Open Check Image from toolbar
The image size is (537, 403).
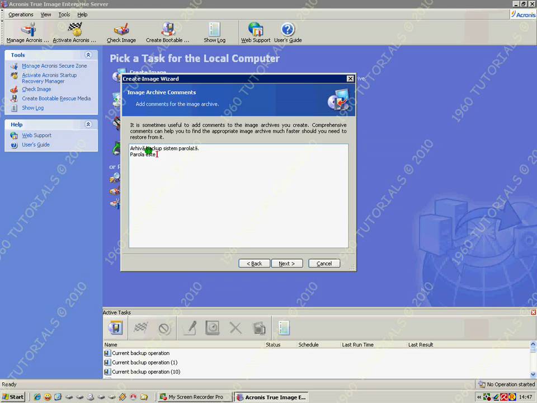121,32
